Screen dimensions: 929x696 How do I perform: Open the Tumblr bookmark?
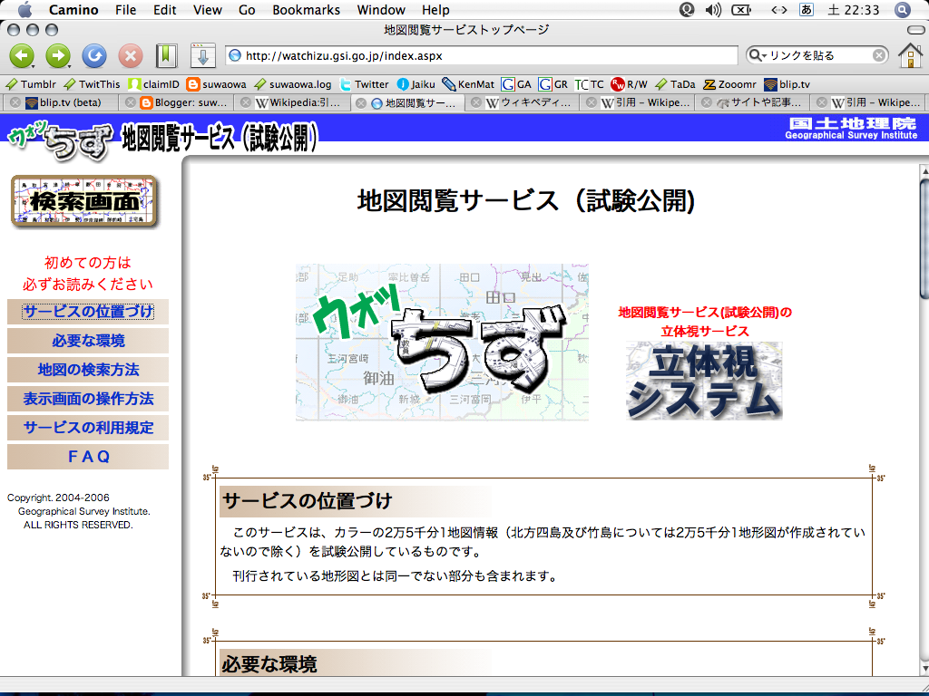30,84
